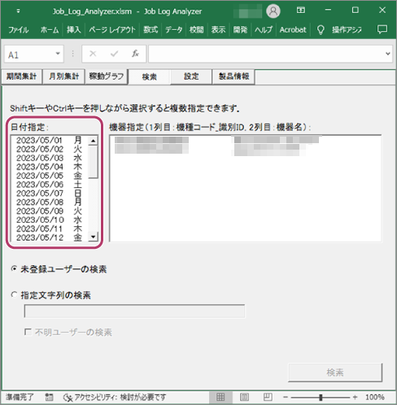Click the search string text field
This screenshot has width=397, height=405.
[134, 311]
